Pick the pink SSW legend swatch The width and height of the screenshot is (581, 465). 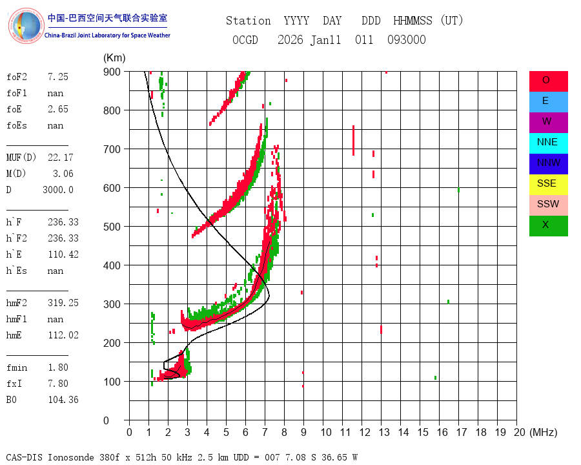(x=548, y=205)
